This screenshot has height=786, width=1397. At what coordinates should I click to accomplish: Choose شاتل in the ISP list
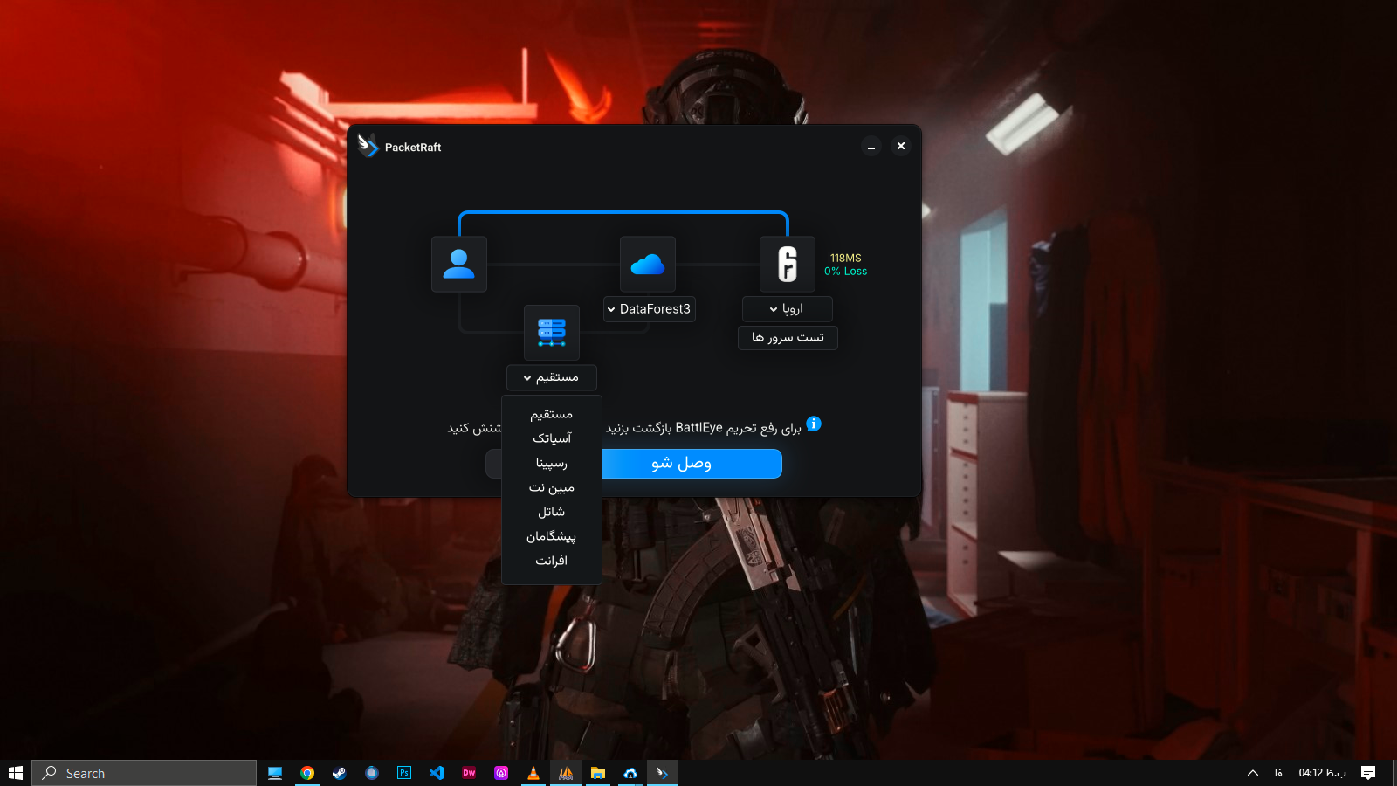click(552, 512)
